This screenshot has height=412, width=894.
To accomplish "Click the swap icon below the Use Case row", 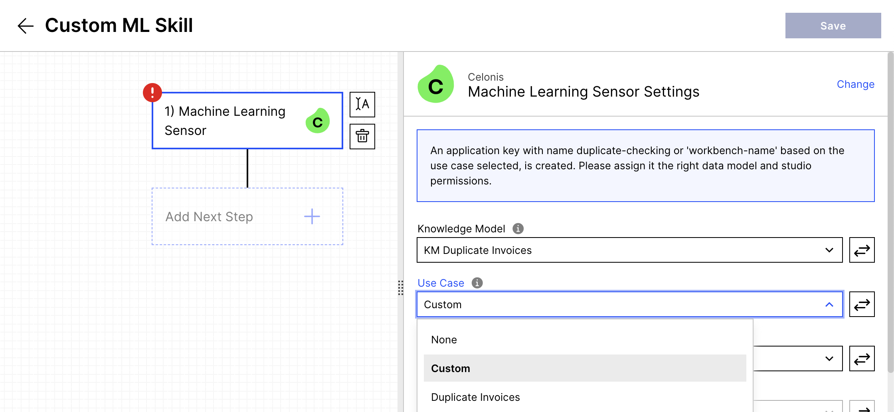I will [x=862, y=359].
